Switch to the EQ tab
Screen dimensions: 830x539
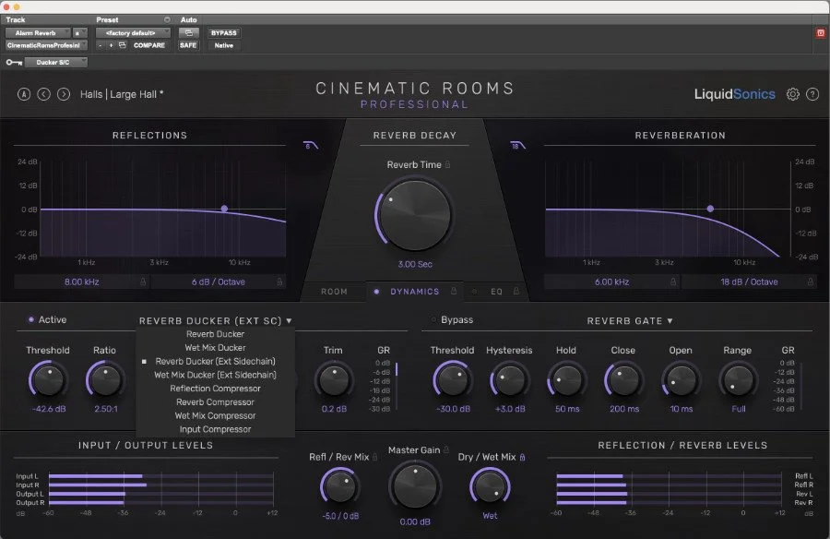(496, 292)
